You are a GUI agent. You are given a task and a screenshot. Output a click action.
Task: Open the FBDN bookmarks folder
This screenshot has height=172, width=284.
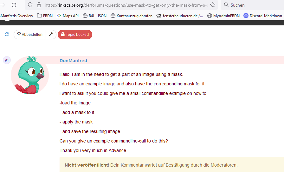(45, 16)
